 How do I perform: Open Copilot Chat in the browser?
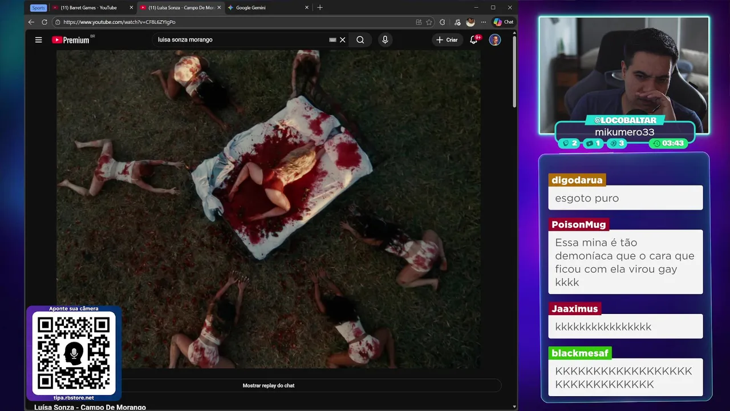[504, 22]
